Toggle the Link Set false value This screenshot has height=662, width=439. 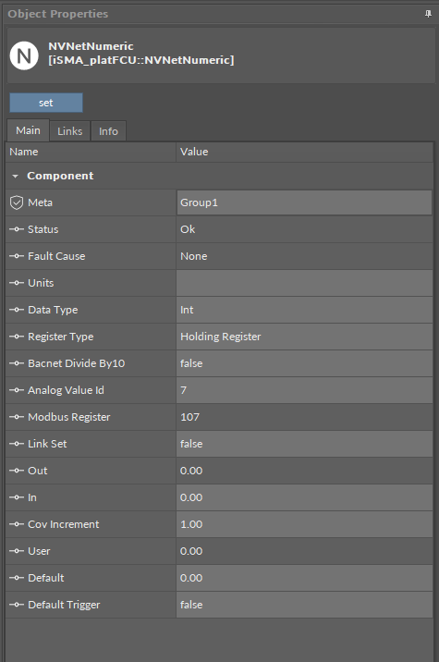(x=304, y=444)
